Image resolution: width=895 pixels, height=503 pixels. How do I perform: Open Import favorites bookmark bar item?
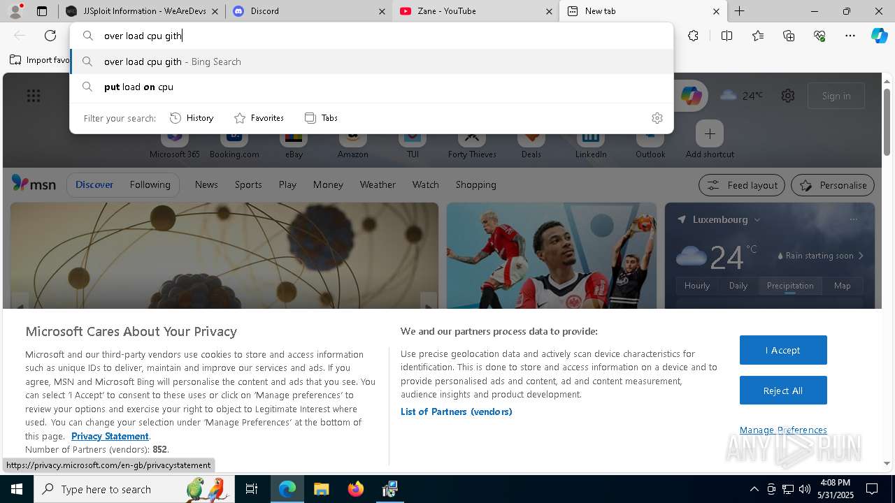click(40, 60)
